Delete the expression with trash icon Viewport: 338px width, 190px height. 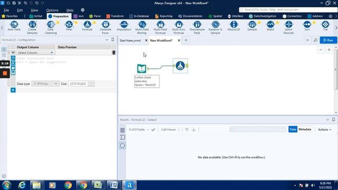(x=114, y=52)
